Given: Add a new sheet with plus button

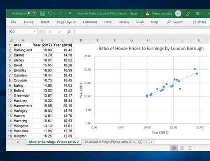Looking at the screenshot, I should pos(140,142).
